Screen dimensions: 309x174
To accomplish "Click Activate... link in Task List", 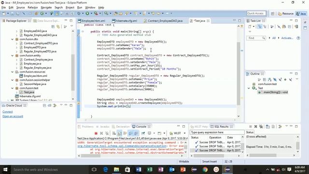I will click(287, 38).
